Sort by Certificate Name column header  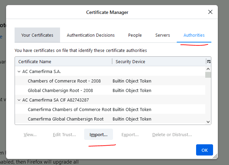[63, 62]
